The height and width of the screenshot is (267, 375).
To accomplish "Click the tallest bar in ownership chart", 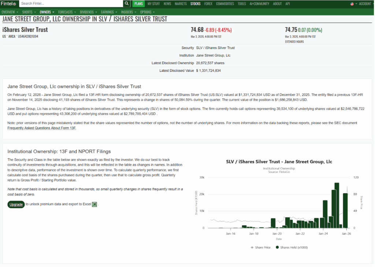I will [337, 205].
